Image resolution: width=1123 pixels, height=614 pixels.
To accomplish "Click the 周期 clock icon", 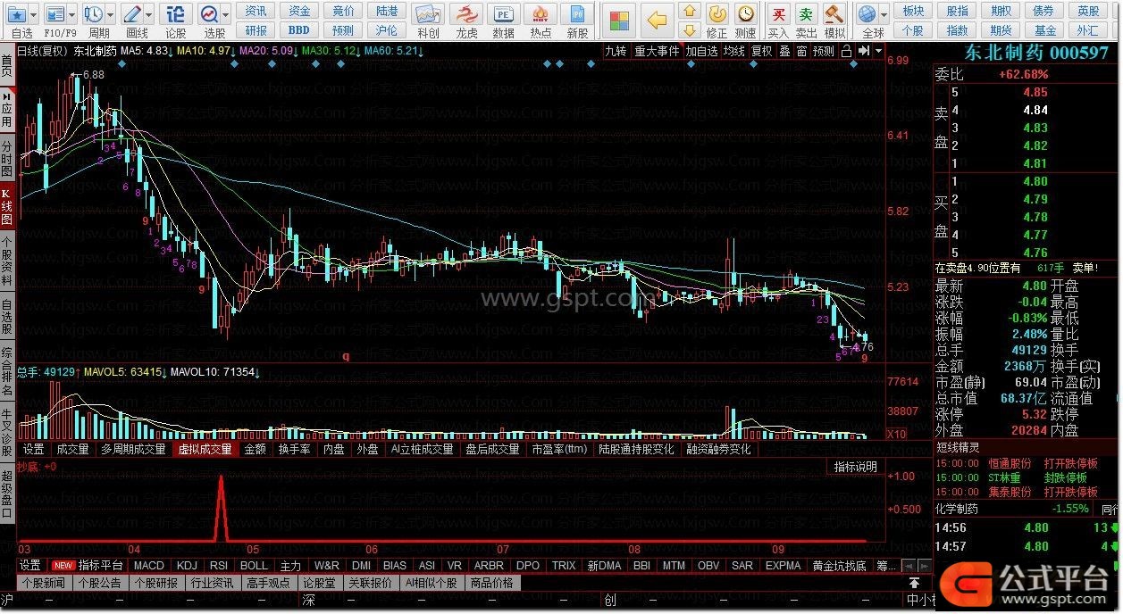I will click(x=93, y=15).
